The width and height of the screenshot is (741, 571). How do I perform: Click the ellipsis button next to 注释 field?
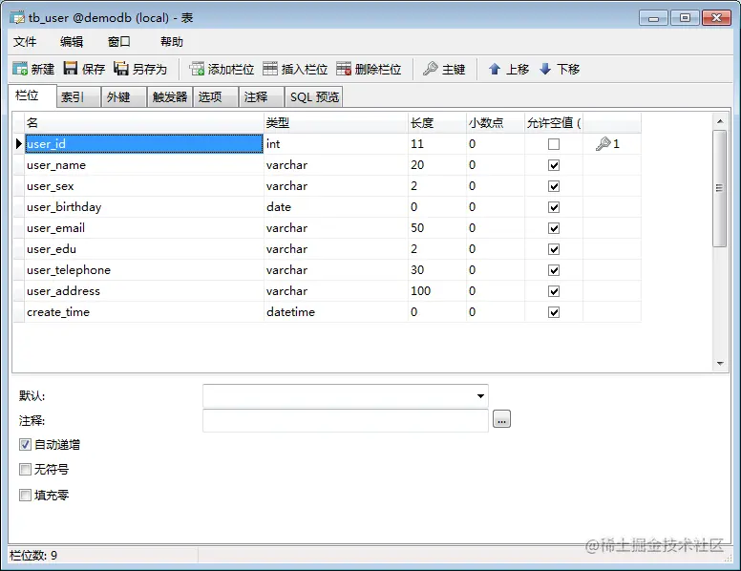(501, 419)
